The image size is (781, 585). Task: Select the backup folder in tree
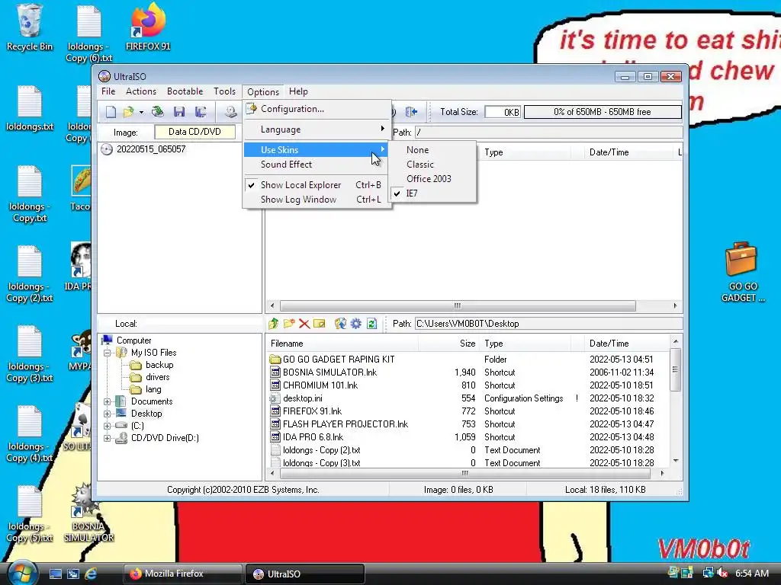159,365
